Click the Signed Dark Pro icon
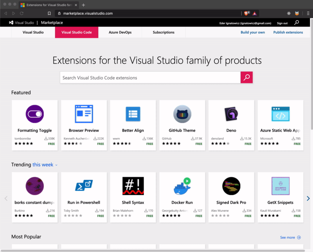Viewport: 313px width, 252px height. pos(231,186)
